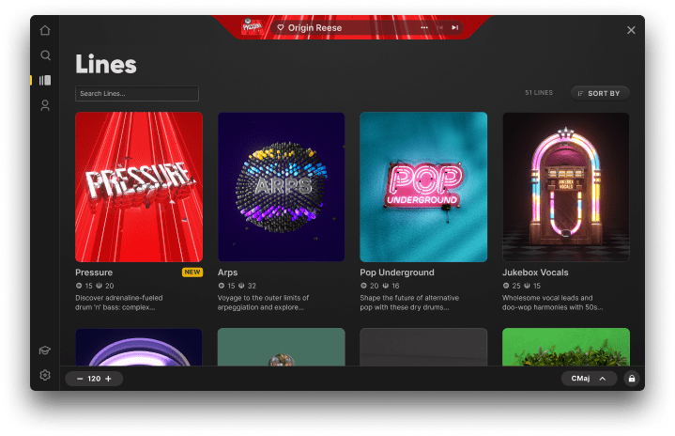675x436 pixels.
Task: Select the Pop Underground title link
Action: pos(397,272)
